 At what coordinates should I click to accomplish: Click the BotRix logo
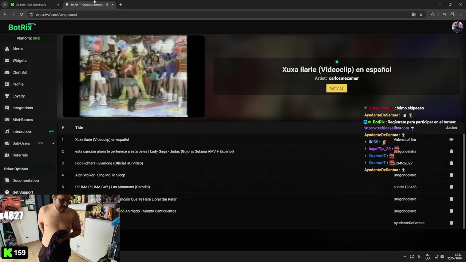tap(22, 27)
